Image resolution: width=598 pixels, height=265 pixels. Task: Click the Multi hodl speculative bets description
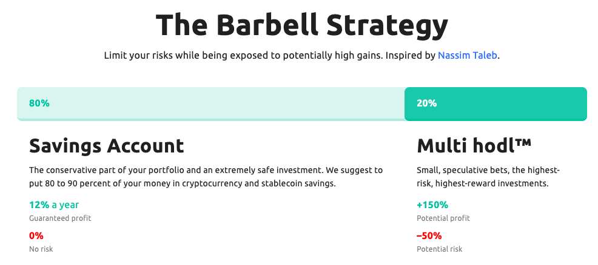tap(488, 177)
